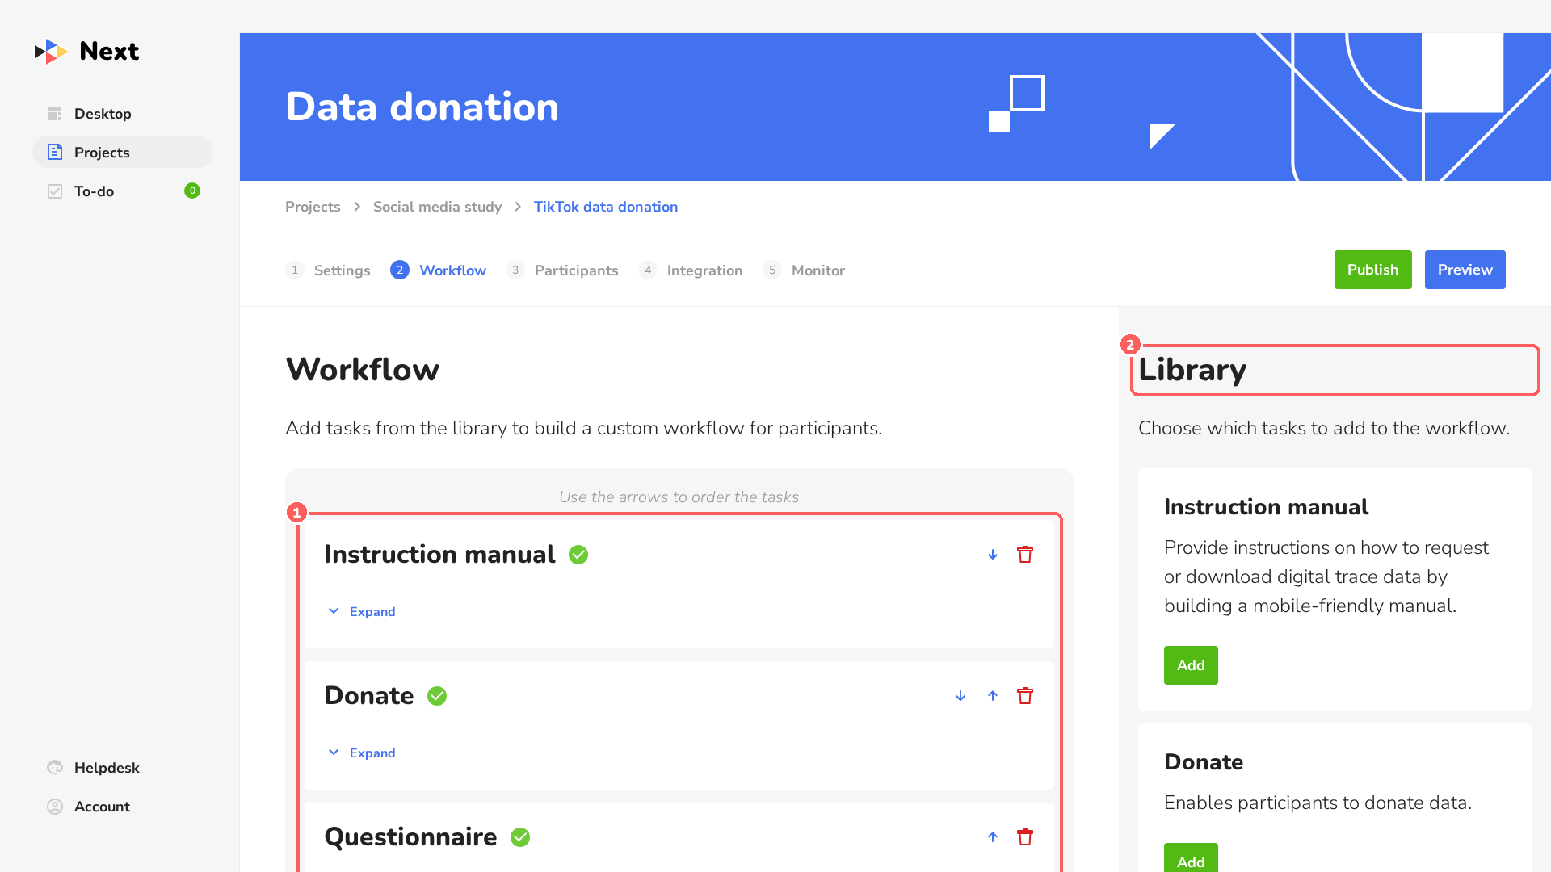Delete the Questionnaire task
The image size is (1551, 872).
[1025, 837]
